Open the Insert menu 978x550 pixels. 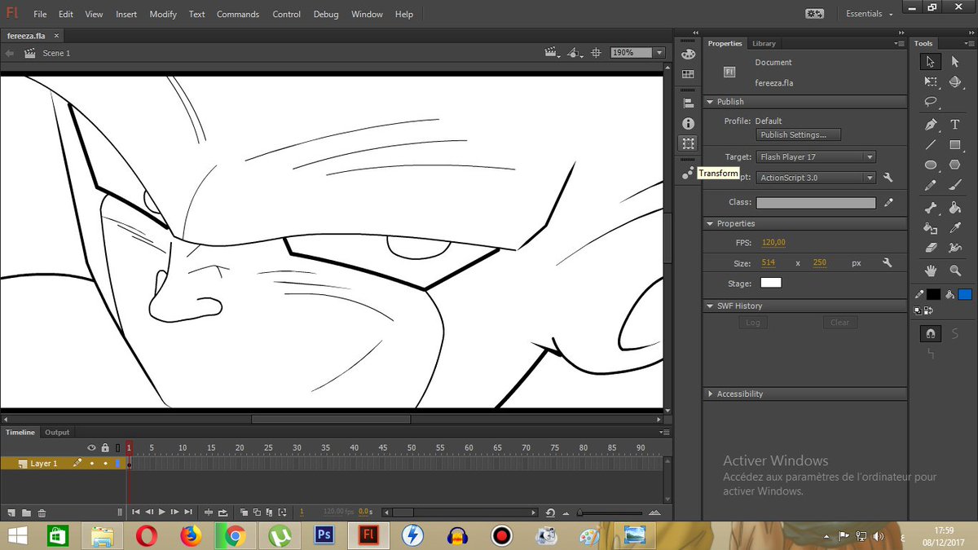point(126,15)
